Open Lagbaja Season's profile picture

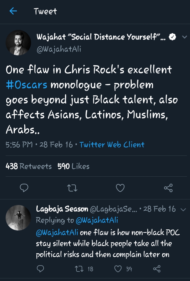(x=18, y=218)
